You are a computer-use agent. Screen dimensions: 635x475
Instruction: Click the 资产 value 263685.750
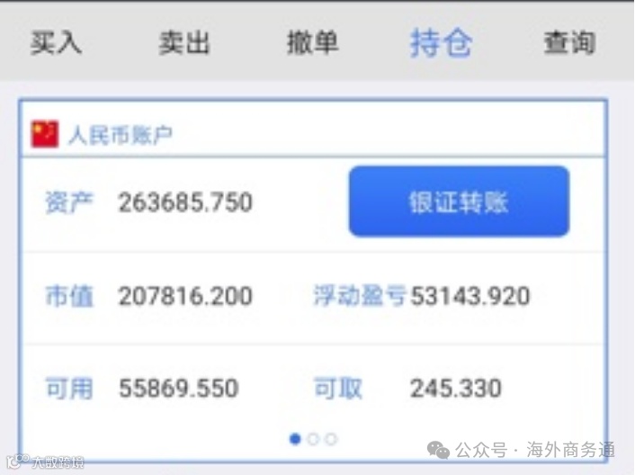pyautogui.click(x=185, y=202)
